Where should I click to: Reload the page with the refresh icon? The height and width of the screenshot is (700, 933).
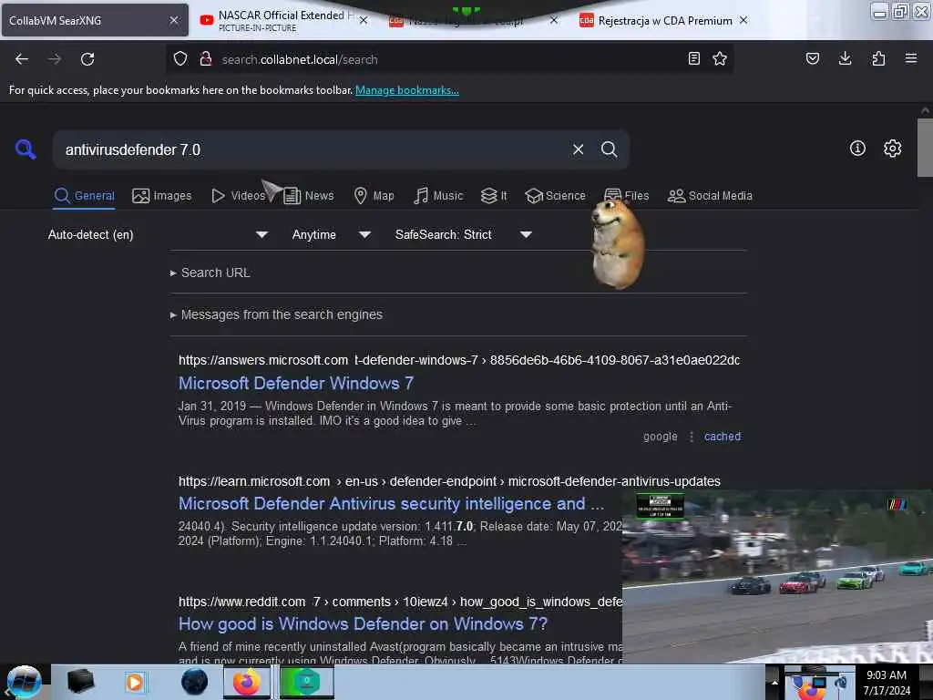[x=87, y=59]
